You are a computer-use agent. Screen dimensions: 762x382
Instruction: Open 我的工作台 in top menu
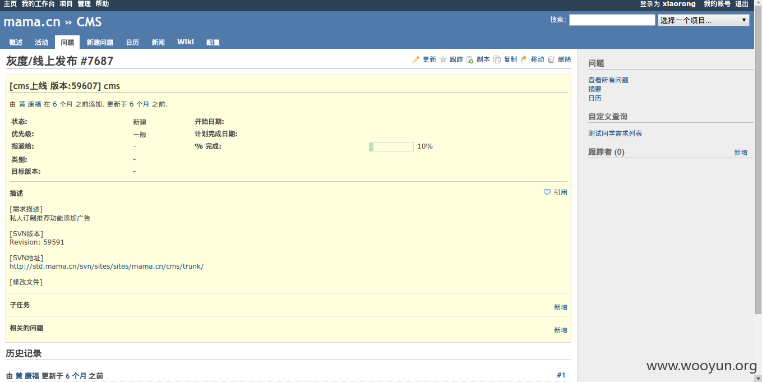point(38,4)
